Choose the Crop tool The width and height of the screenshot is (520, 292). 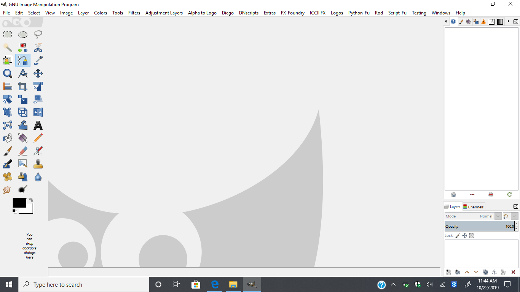[x=23, y=86]
